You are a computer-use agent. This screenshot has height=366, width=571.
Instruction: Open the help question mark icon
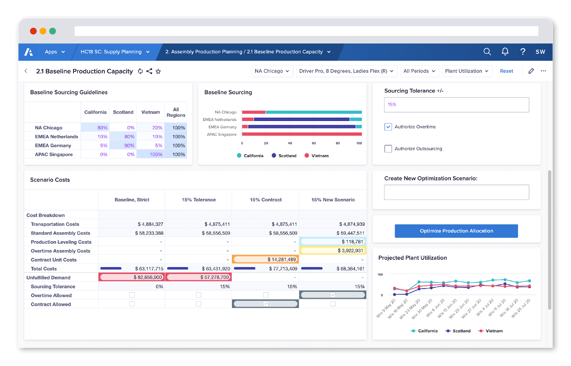point(522,52)
